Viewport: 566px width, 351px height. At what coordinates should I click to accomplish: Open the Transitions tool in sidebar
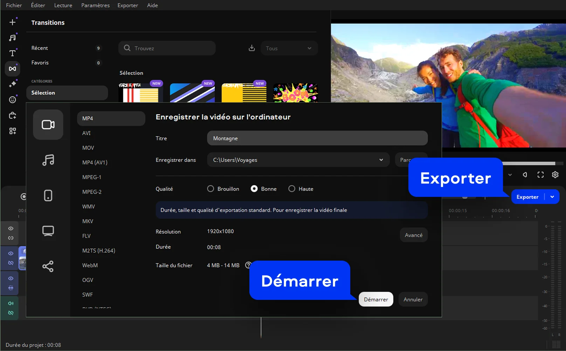click(x=13, y=69)
